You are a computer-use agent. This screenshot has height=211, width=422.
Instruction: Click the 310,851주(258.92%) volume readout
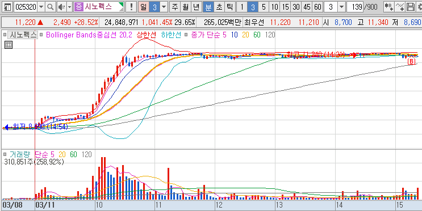point(34,162)
